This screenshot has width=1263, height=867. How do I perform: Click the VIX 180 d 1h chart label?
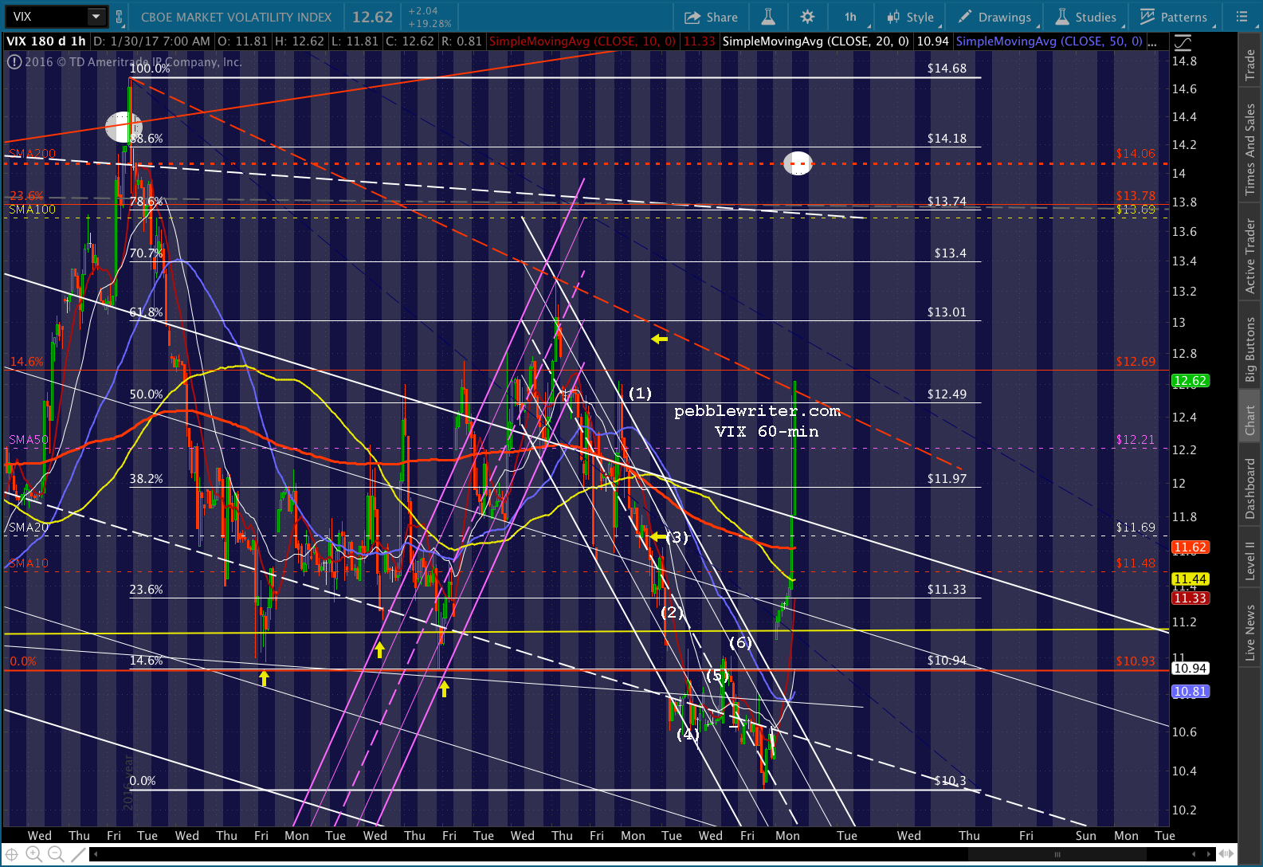point(46,41)
